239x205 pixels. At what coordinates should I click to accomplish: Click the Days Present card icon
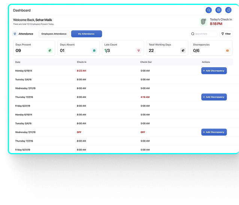click(x=49, y=50)
